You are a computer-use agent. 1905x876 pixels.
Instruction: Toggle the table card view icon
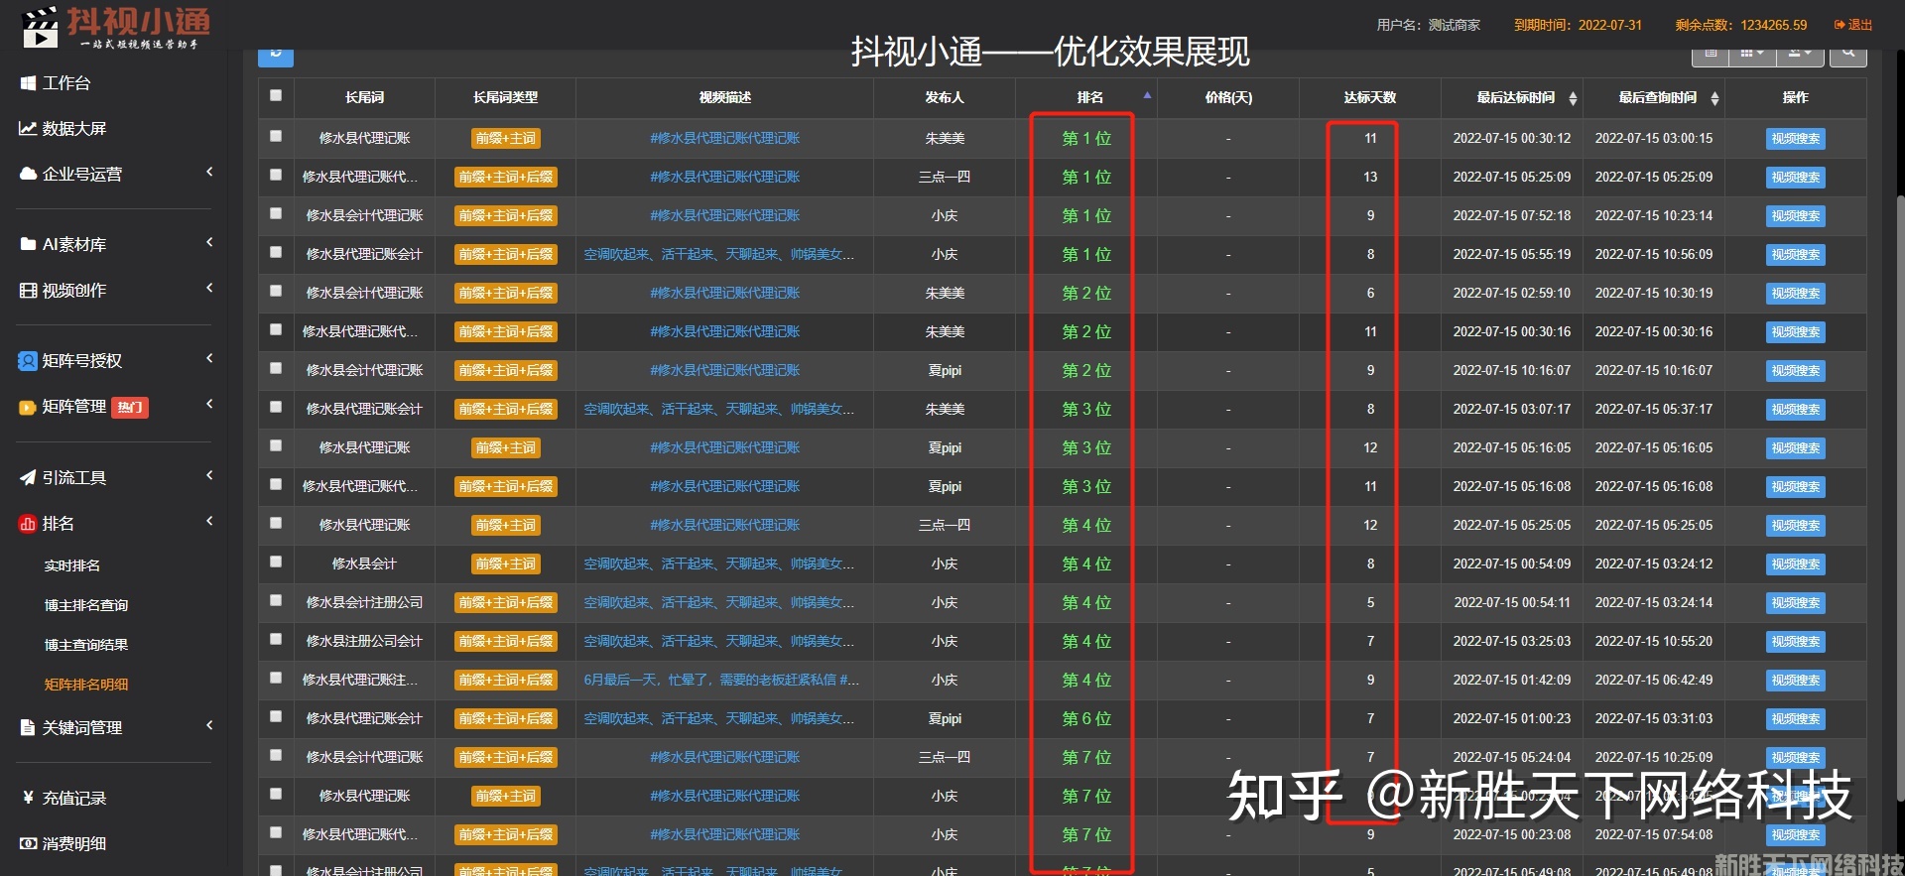tap(1711, 55)
